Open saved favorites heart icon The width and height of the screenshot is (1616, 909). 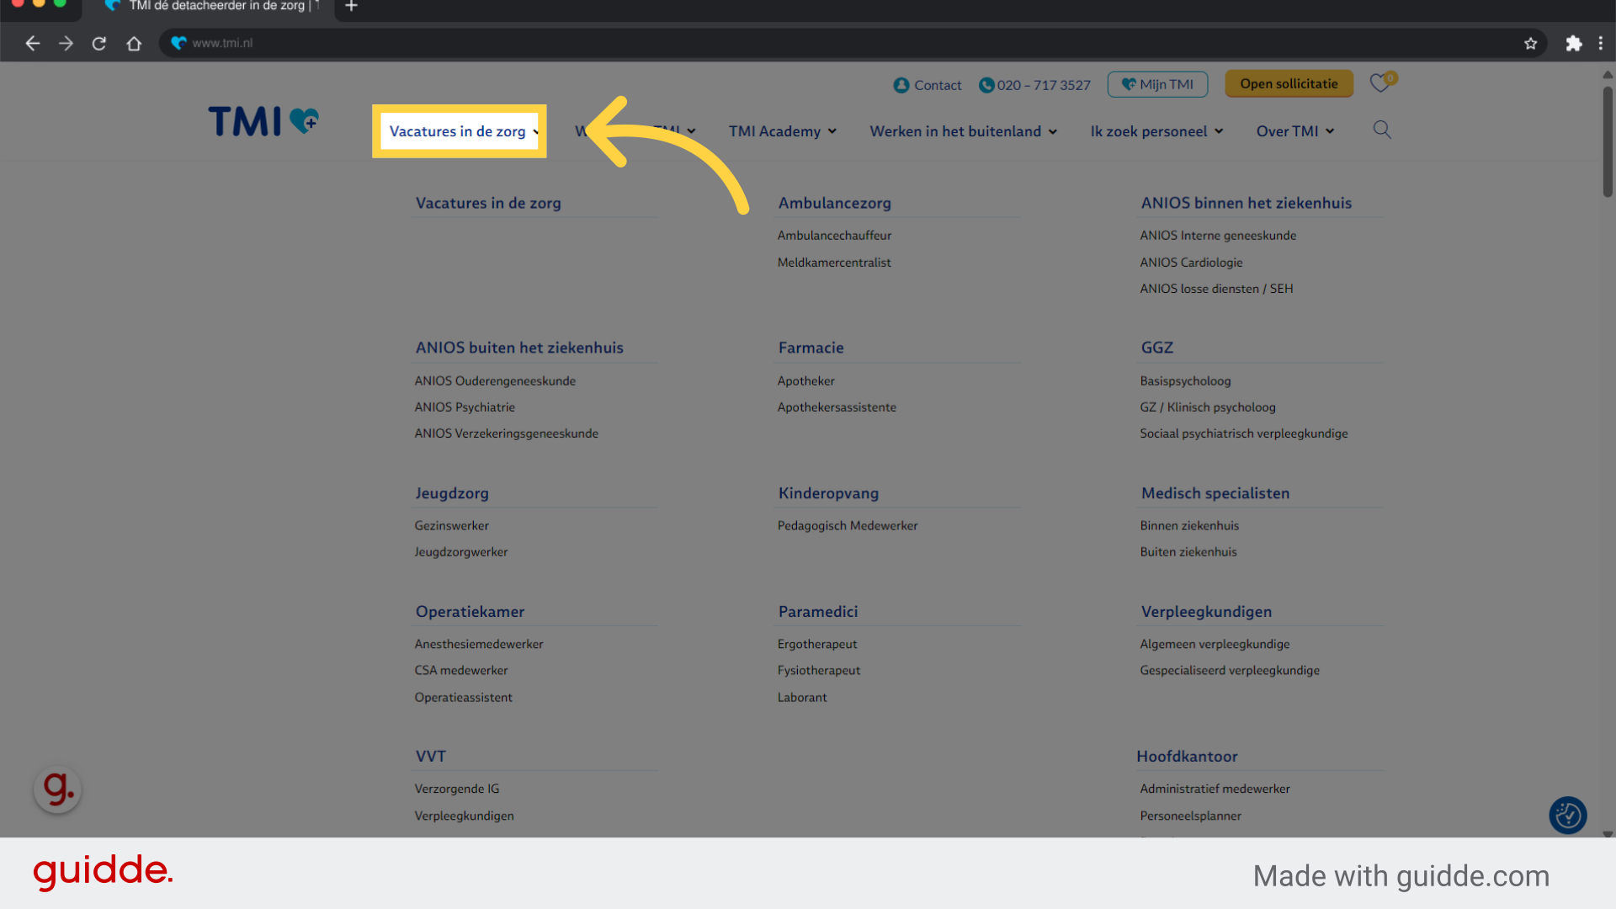point(1380,82)
